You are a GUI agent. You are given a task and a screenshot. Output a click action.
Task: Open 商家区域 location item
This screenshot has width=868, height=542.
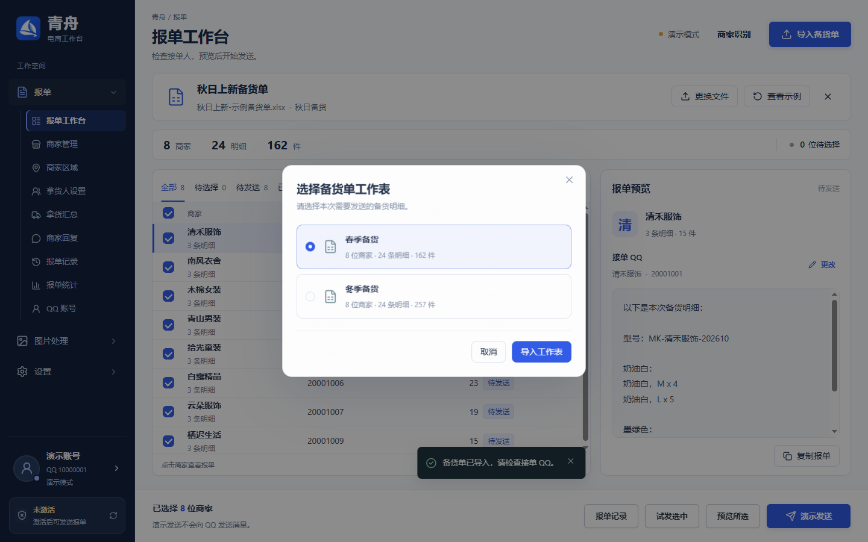click(x=76, y=167)
